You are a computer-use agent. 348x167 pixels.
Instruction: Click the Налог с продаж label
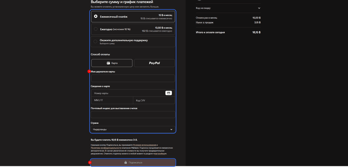[205, 22]
